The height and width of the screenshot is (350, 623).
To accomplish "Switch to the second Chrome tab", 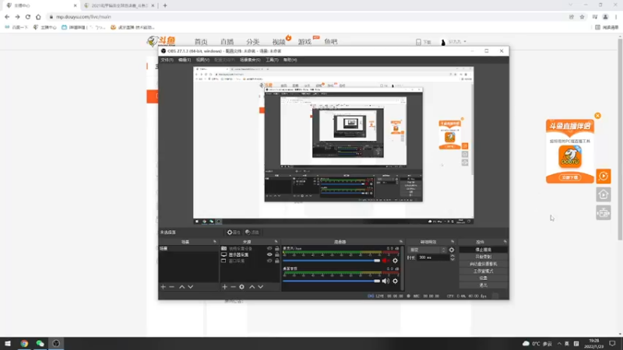I will click(119, 5).
